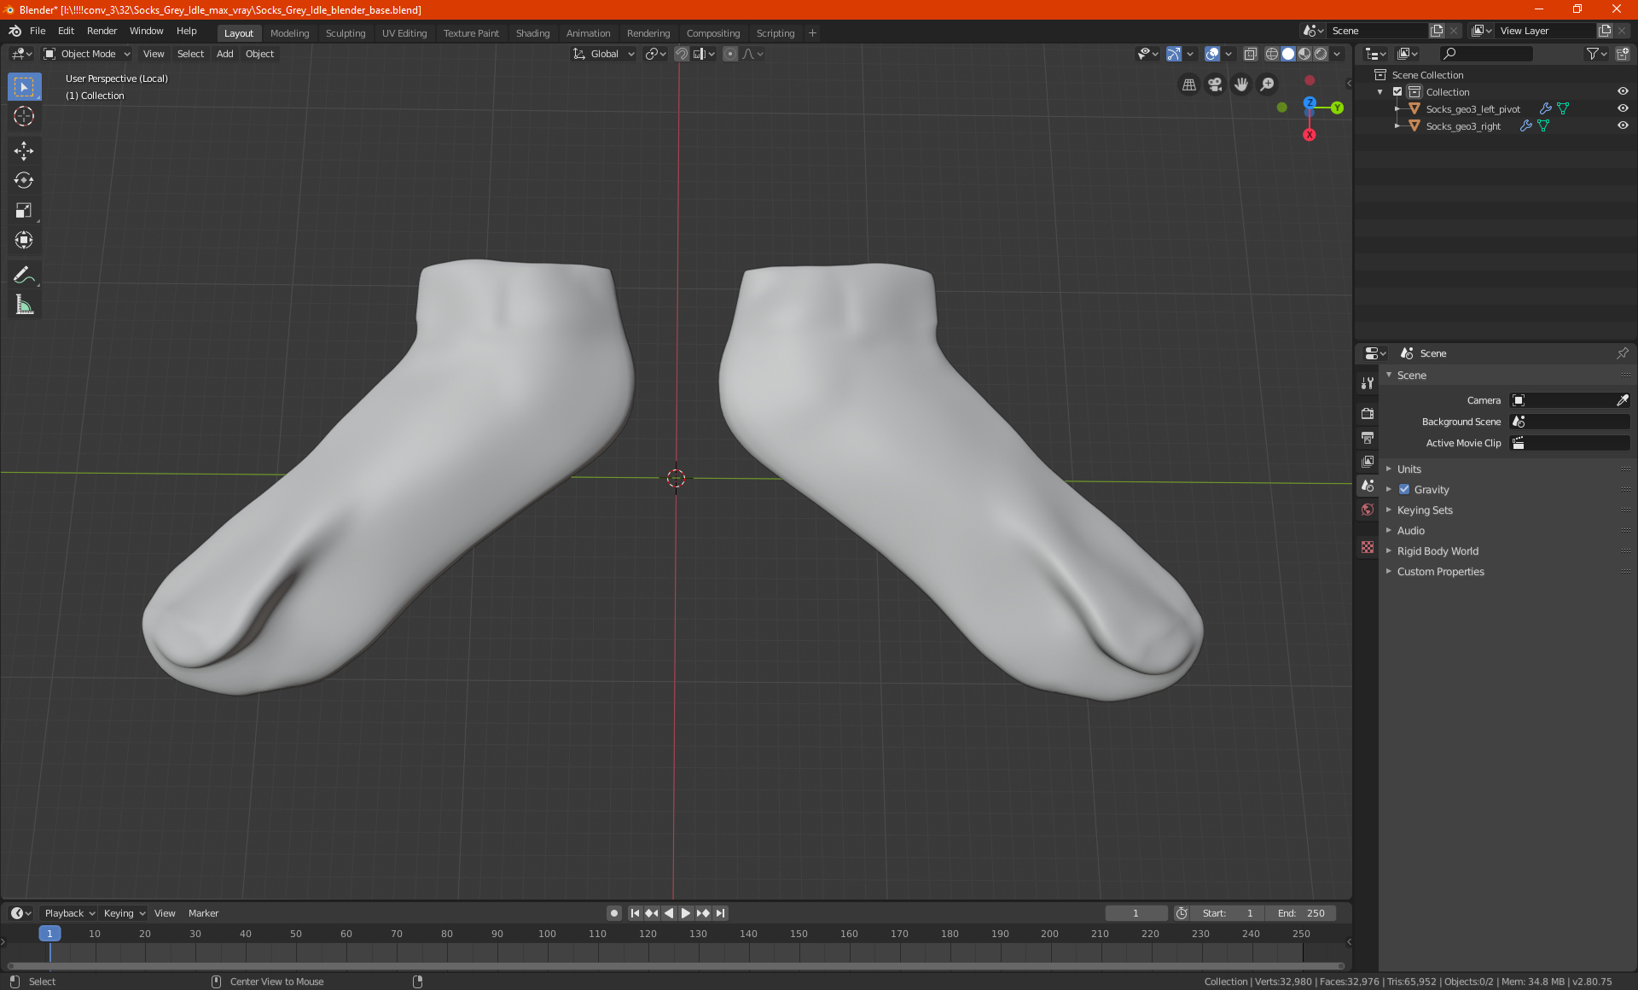Select the 3D Cursor tool

coord(24,116)
